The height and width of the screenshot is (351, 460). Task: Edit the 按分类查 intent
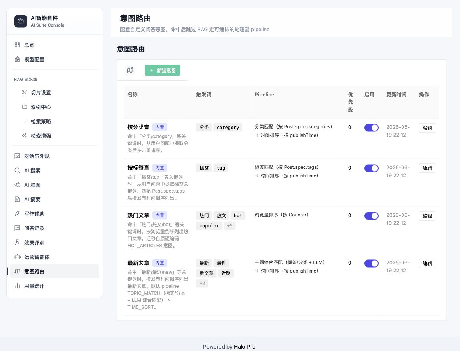pyautogui.click(x=427, y=128)
